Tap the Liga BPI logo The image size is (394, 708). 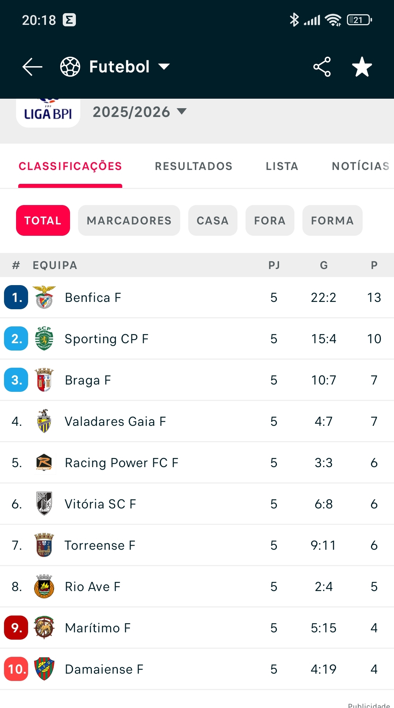(x=48, y=113)
